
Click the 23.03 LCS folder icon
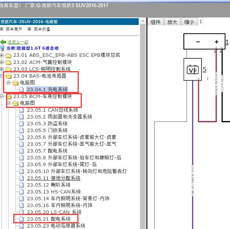pyautogui.click(x=8, y=69)
